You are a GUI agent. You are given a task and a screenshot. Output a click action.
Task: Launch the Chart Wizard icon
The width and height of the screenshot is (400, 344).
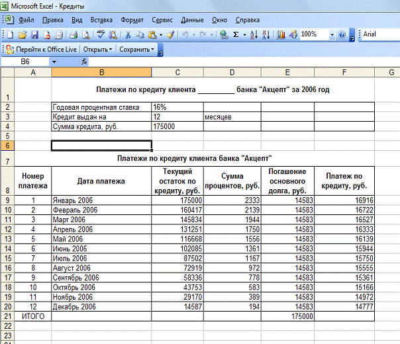281,34
